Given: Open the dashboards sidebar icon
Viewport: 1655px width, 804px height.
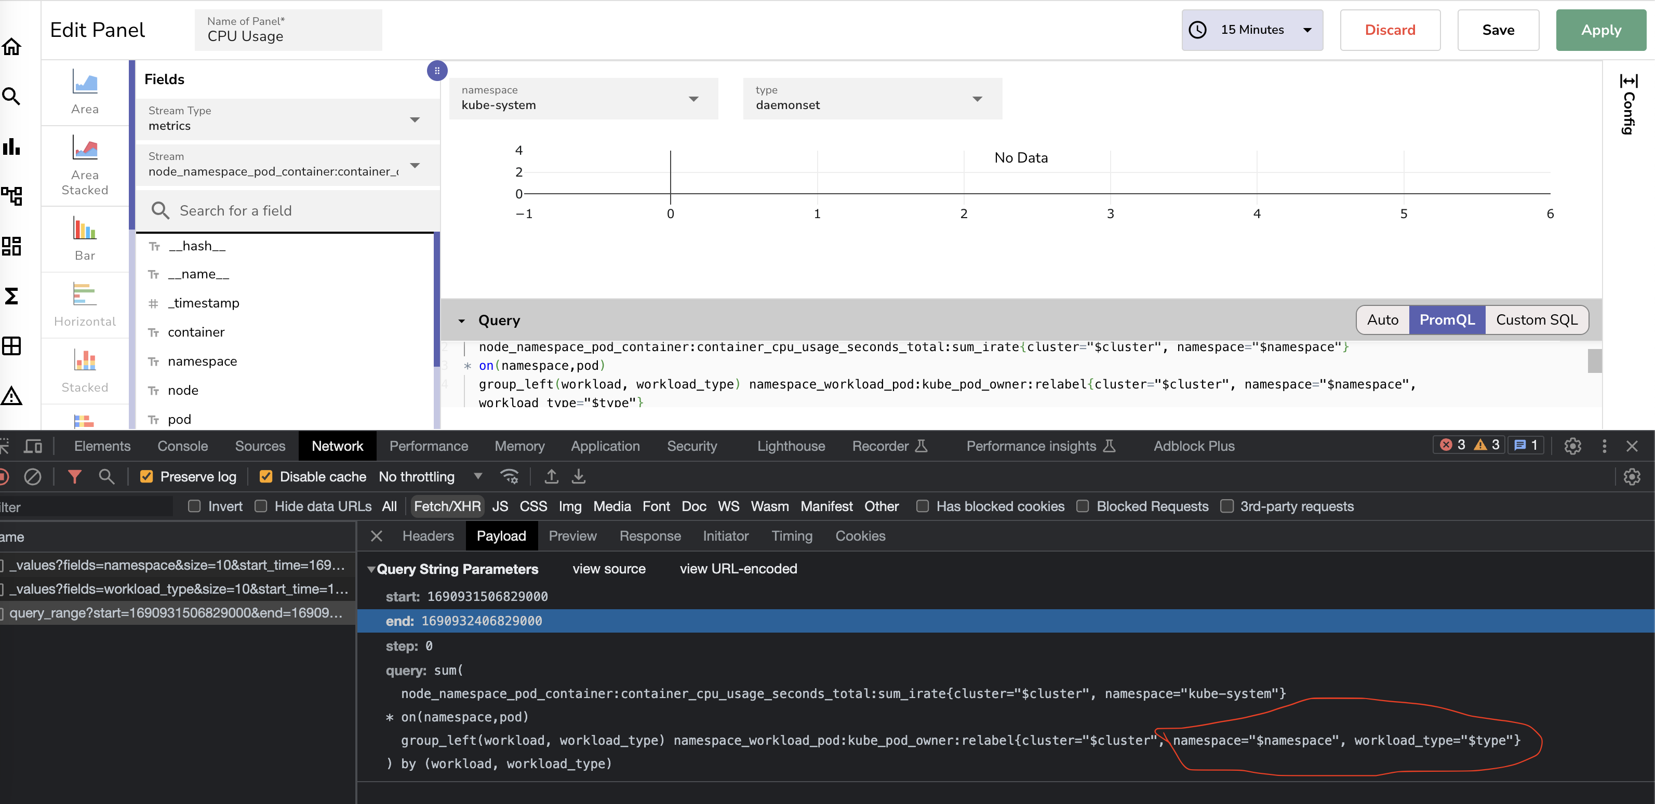Looking at the screenshot, I should 11,246.
